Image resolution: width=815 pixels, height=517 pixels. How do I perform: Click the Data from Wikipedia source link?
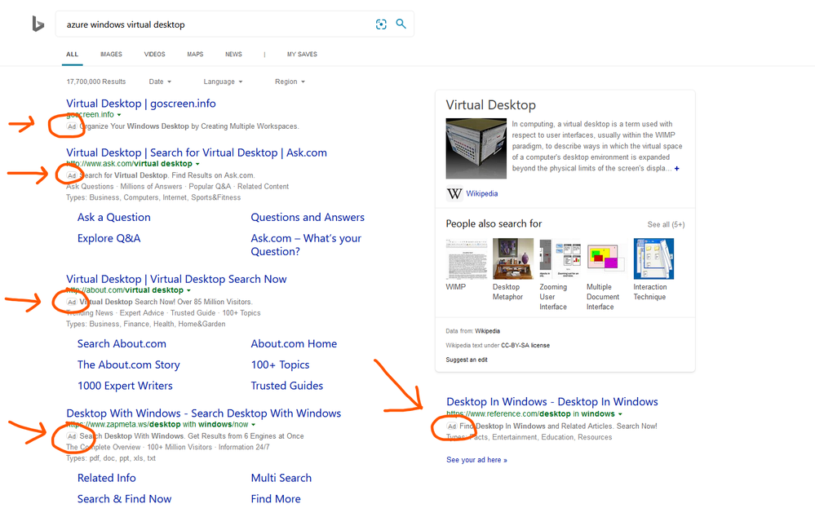488,331
